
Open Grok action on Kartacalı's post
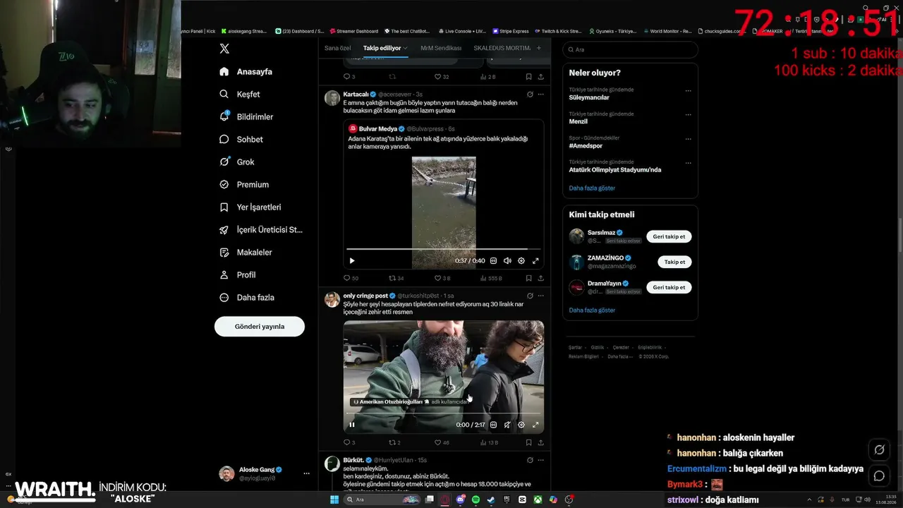530,94
